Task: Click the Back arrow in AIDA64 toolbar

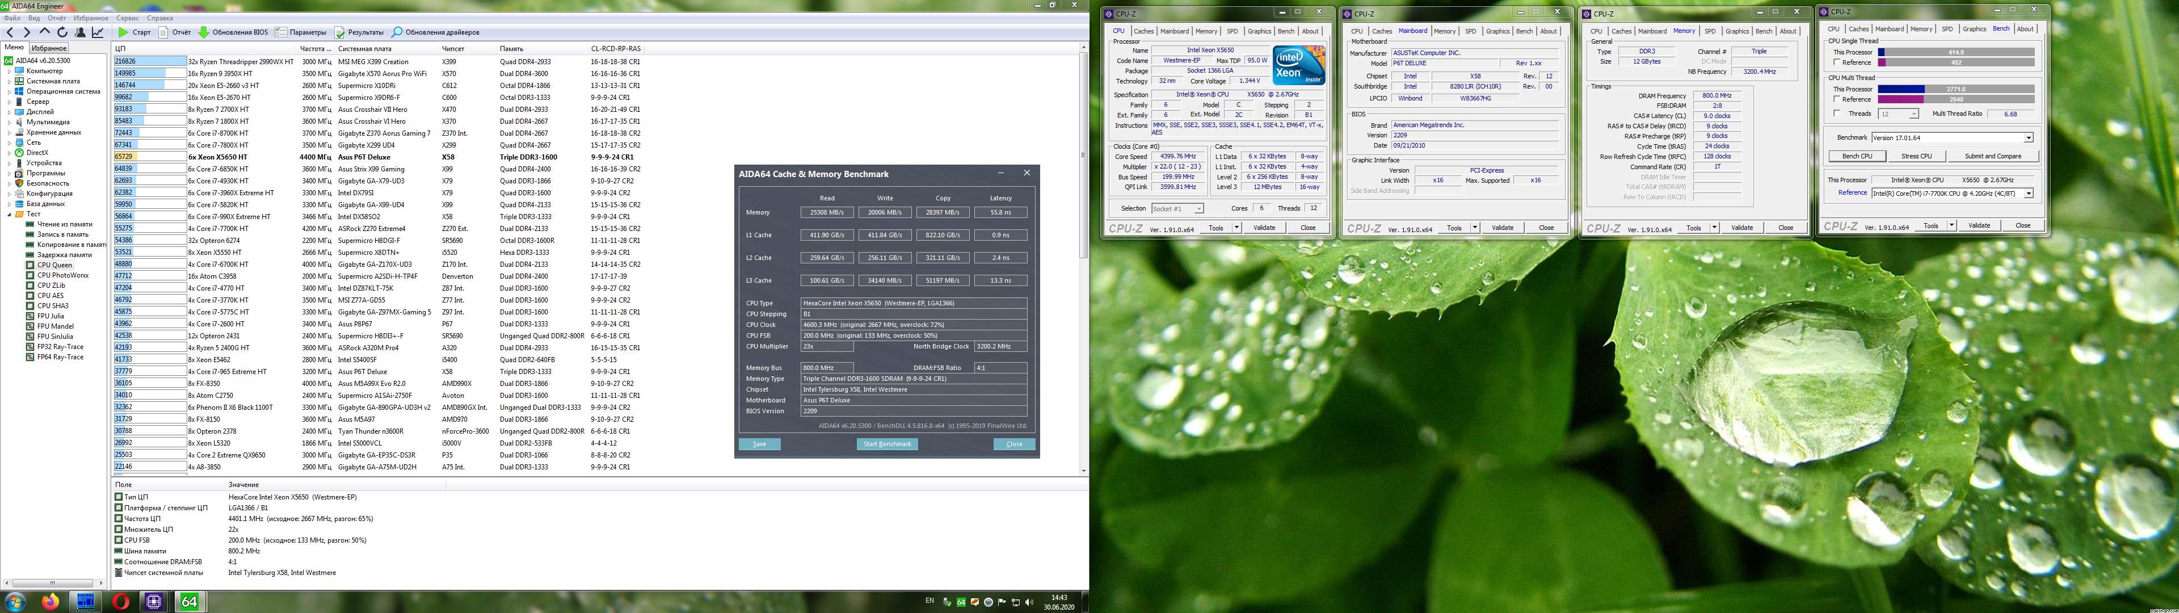Action: pos(10,32)
